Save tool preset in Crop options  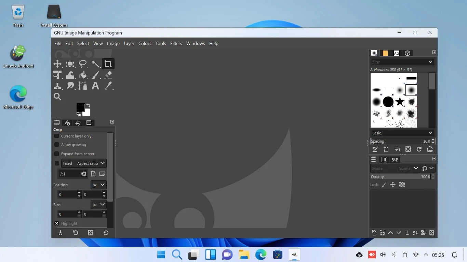point(61,233)
